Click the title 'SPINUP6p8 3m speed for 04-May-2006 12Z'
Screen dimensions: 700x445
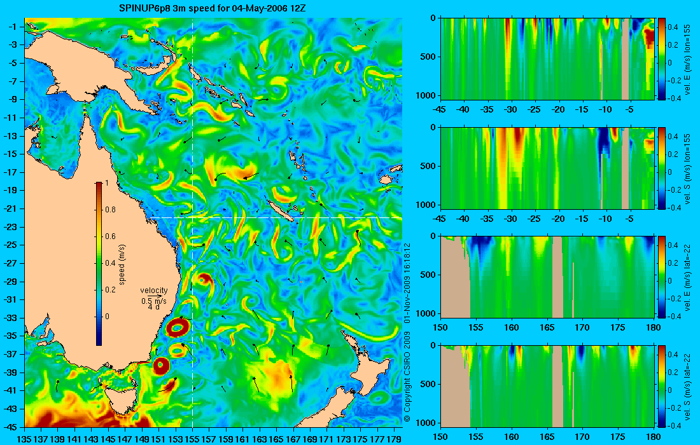coord(213,8)
